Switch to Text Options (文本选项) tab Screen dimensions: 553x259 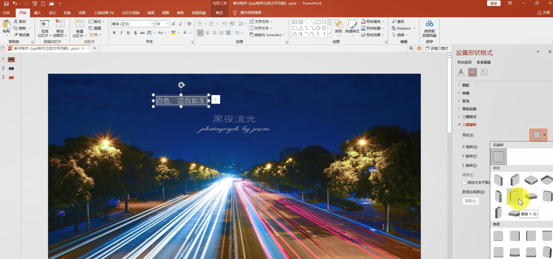click(484, 62)
